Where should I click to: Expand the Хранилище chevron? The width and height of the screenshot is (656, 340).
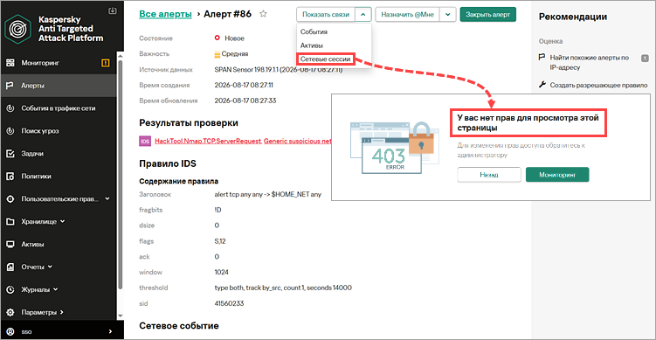(63, 221)
